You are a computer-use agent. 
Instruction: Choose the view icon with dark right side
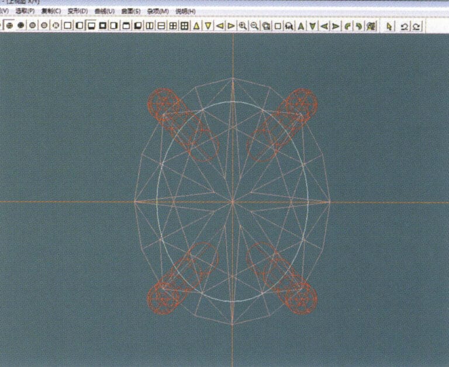click(114, 26)
